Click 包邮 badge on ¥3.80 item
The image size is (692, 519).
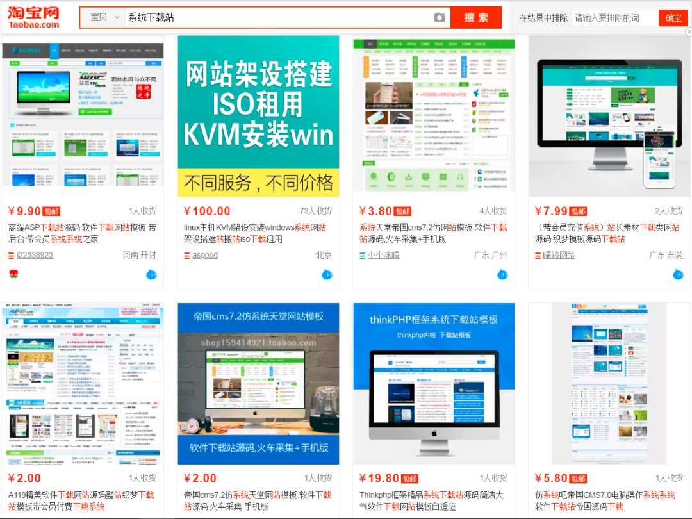[x=402, y=211]
